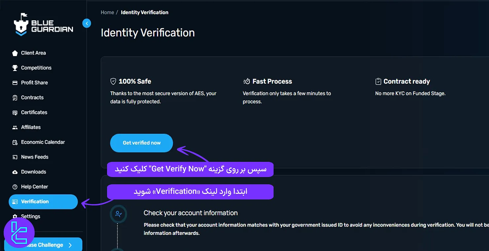Collapse the sidebar with the blue chevron
This screenshot has width=489, height=251.
(87, 23)
